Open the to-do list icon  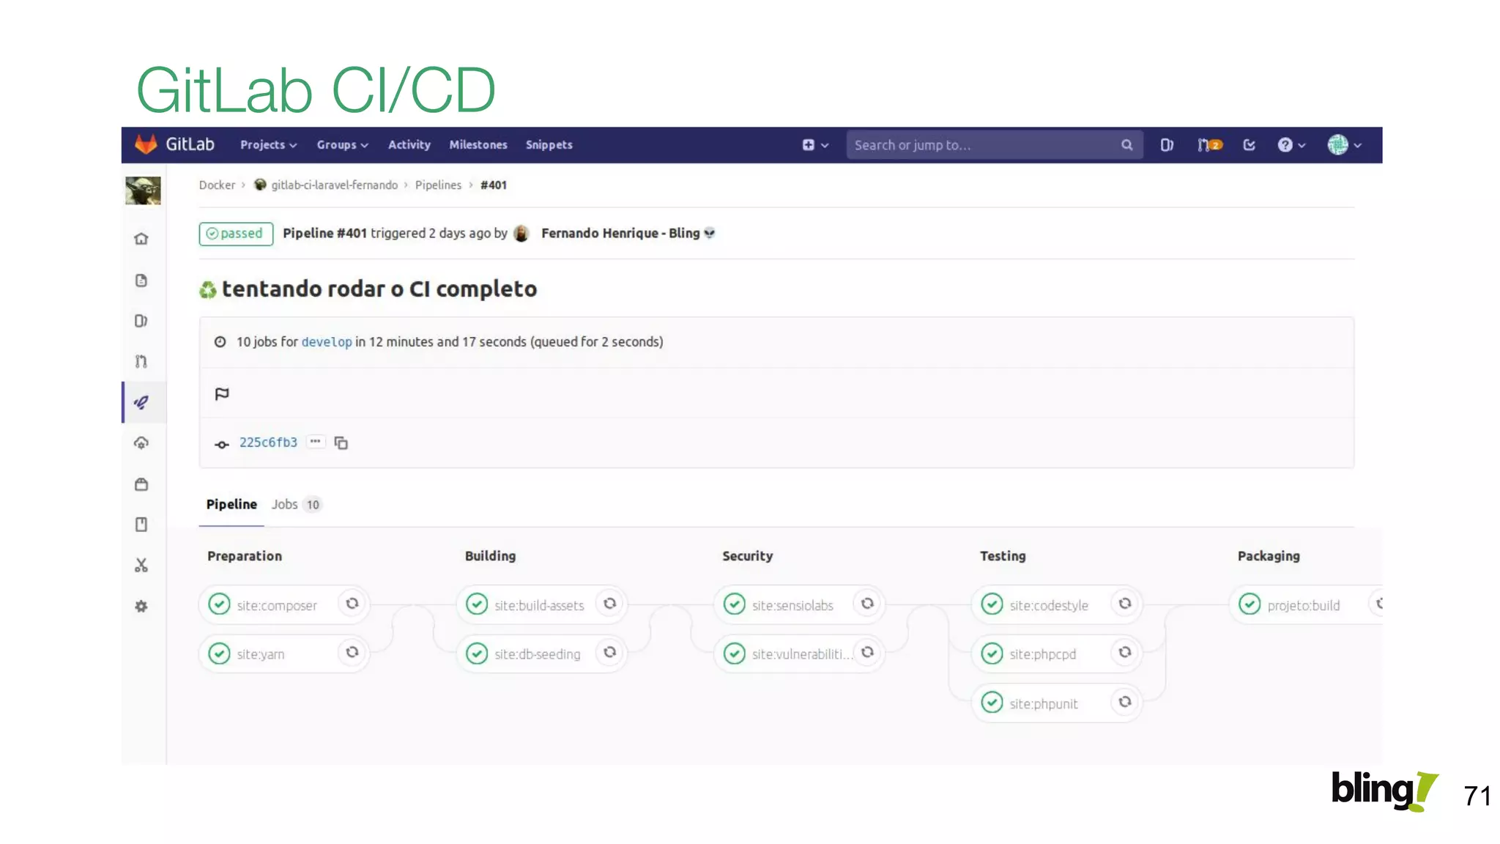[x=1250, y=145]
